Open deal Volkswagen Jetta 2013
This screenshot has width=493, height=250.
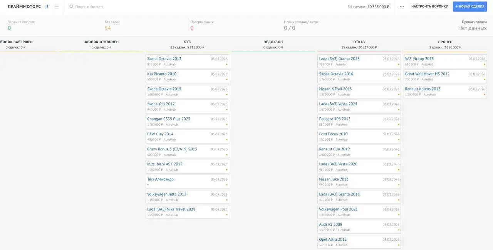click(x=167, y=194)
